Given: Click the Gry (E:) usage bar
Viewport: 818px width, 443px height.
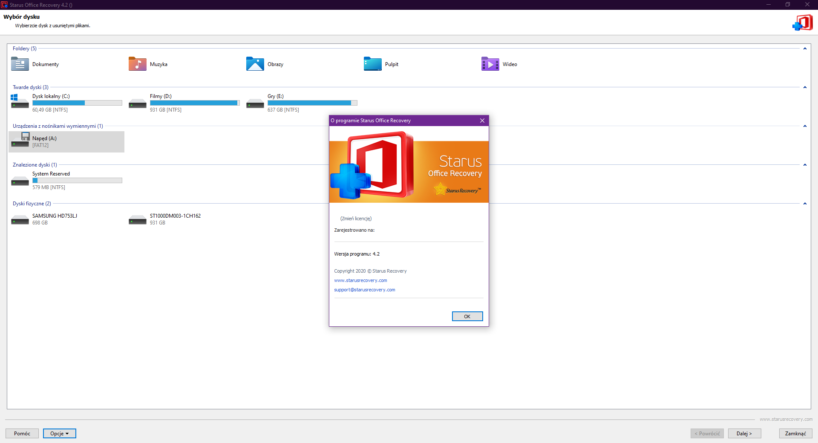Looking at the screenshot, I should (x=312, y=103).
